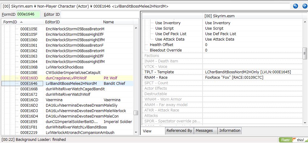Viewport: 308px width, 143px height.
Task: Click the left list scroll down arrow
Action: click(136, 132)
